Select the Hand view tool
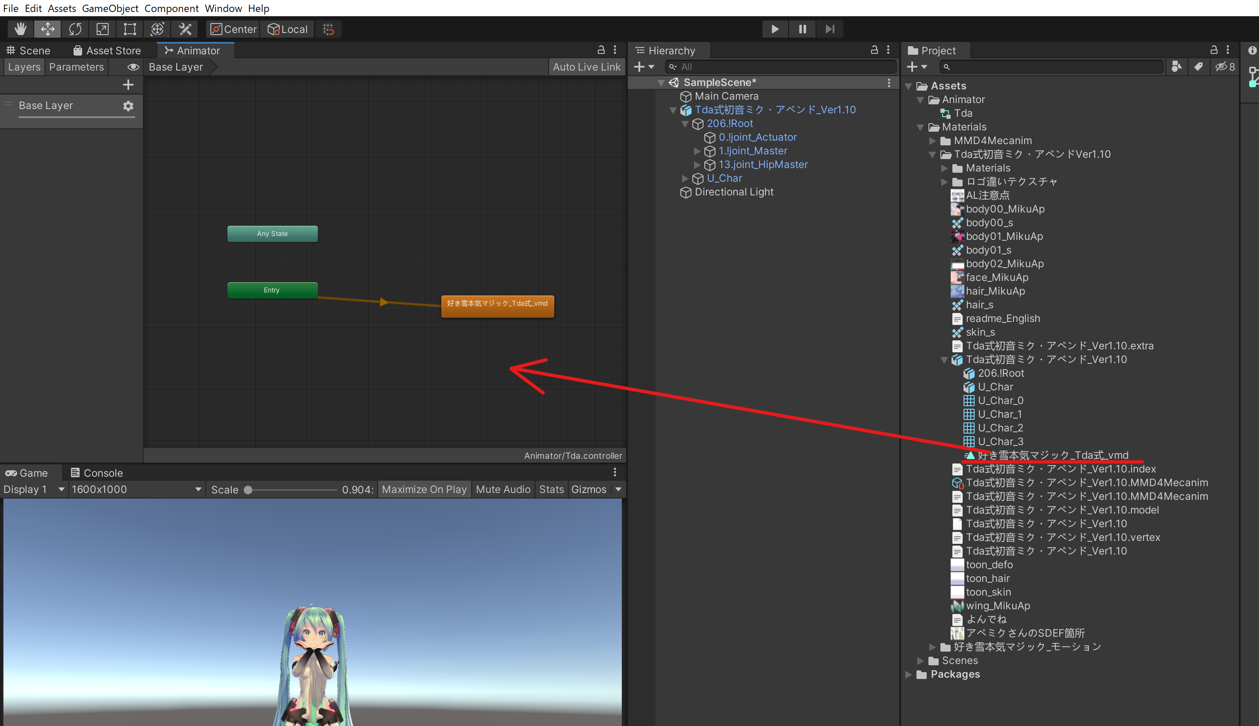This screenshot has width=1259, height=726. 20,29
